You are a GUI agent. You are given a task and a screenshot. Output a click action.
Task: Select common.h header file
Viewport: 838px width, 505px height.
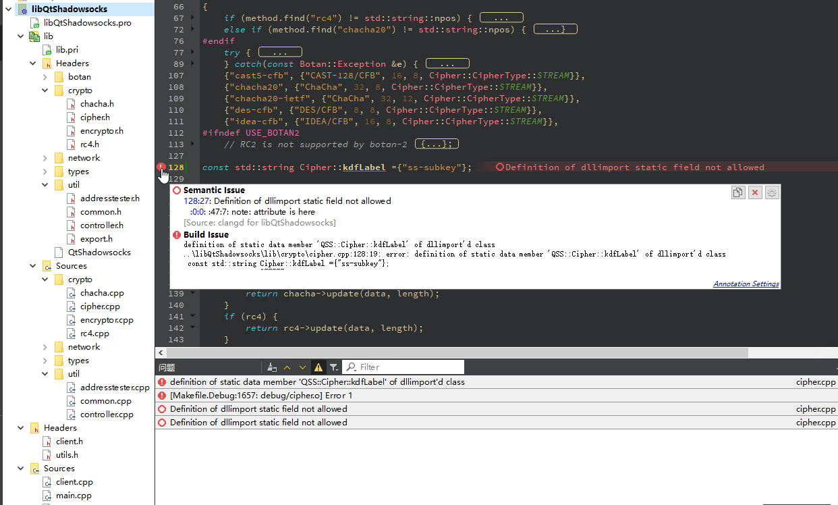coord(101,212)
